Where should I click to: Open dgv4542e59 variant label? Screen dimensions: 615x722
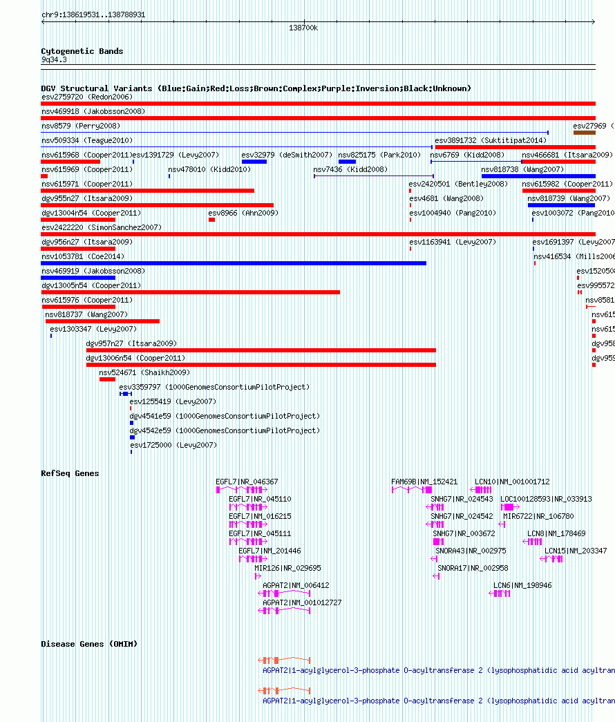[x=225, y=430]
